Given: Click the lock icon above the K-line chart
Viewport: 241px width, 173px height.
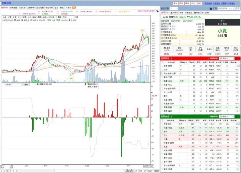Looking at the screenshot, I should coord(157,11).
